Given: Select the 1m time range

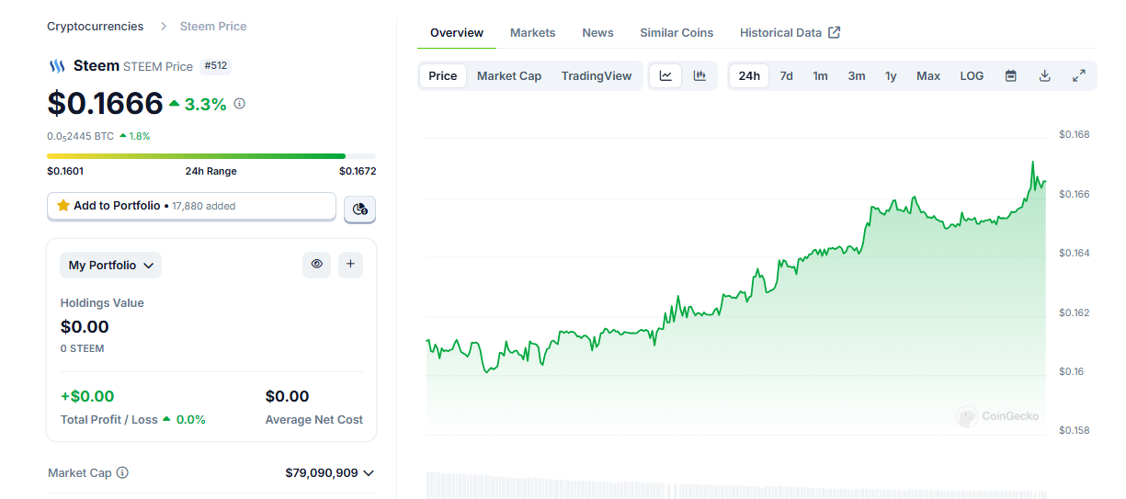Looking at the screenshot, I should tap(820, 76).
